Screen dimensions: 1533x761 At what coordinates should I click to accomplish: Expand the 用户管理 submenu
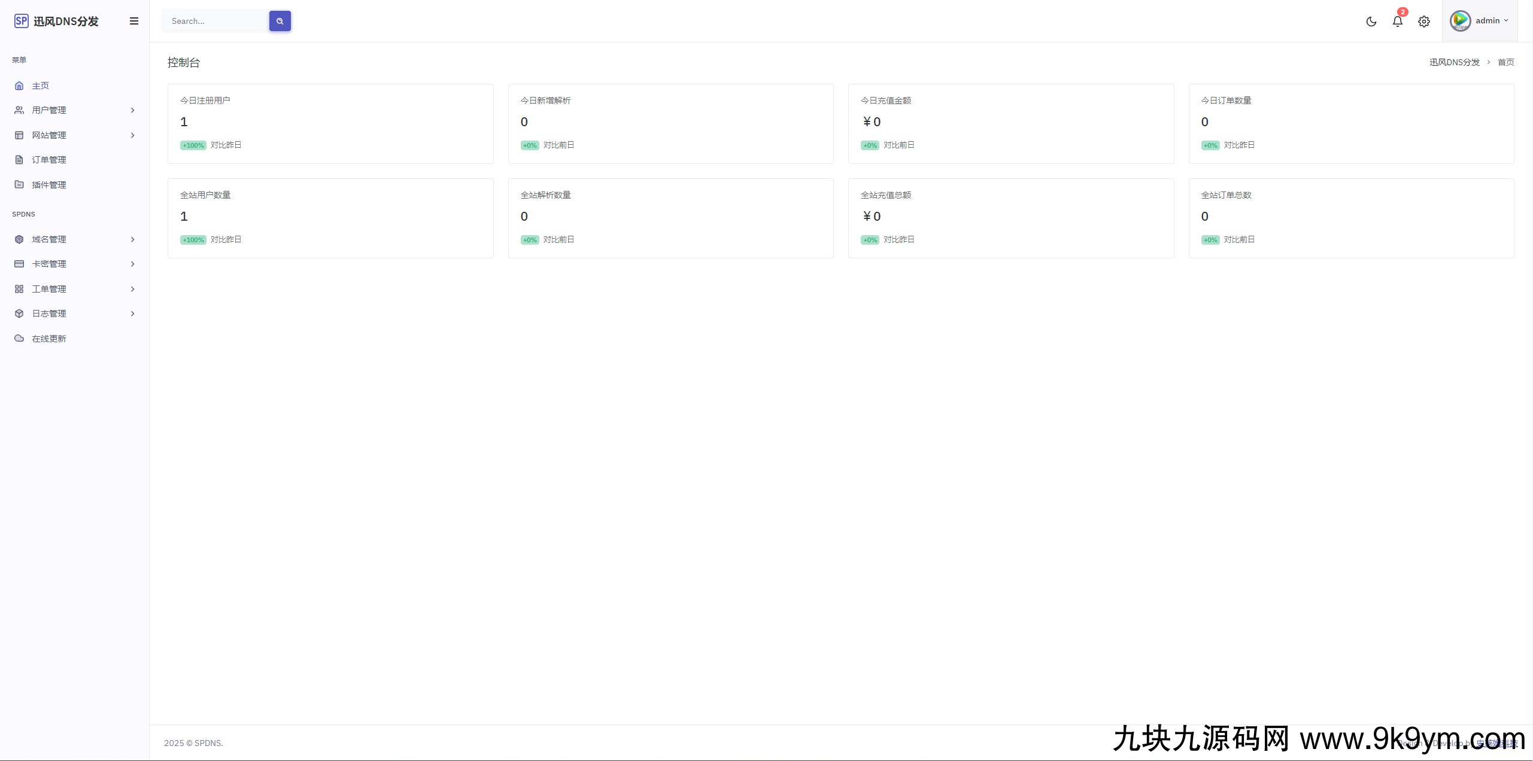pos(73,109)
